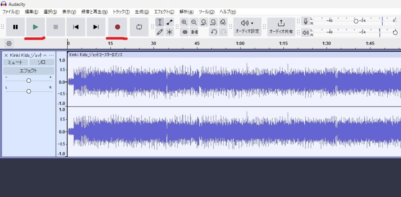Skip to the end of the track
The width and height of the screenshot is (401, 197).
click(96, 27)
